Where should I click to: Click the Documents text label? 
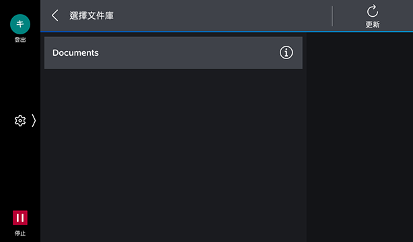click(75, 52)
